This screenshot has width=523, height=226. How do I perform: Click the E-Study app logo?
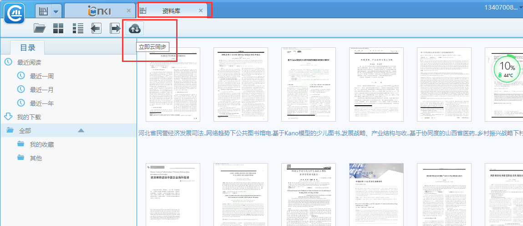[x=15, y=13]
